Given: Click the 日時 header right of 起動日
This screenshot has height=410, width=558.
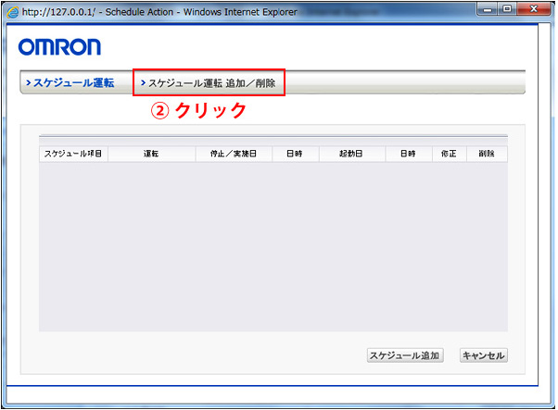Looking at the screenshot, I should click(408, 154).
